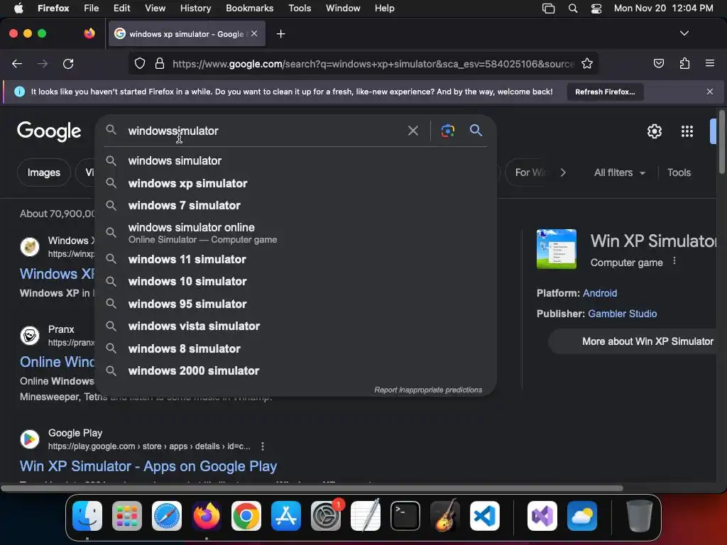Choose suggestion windows xp simulator
Image resolution: width=727 pixels, height=545 pixels.
coord(295,184)
